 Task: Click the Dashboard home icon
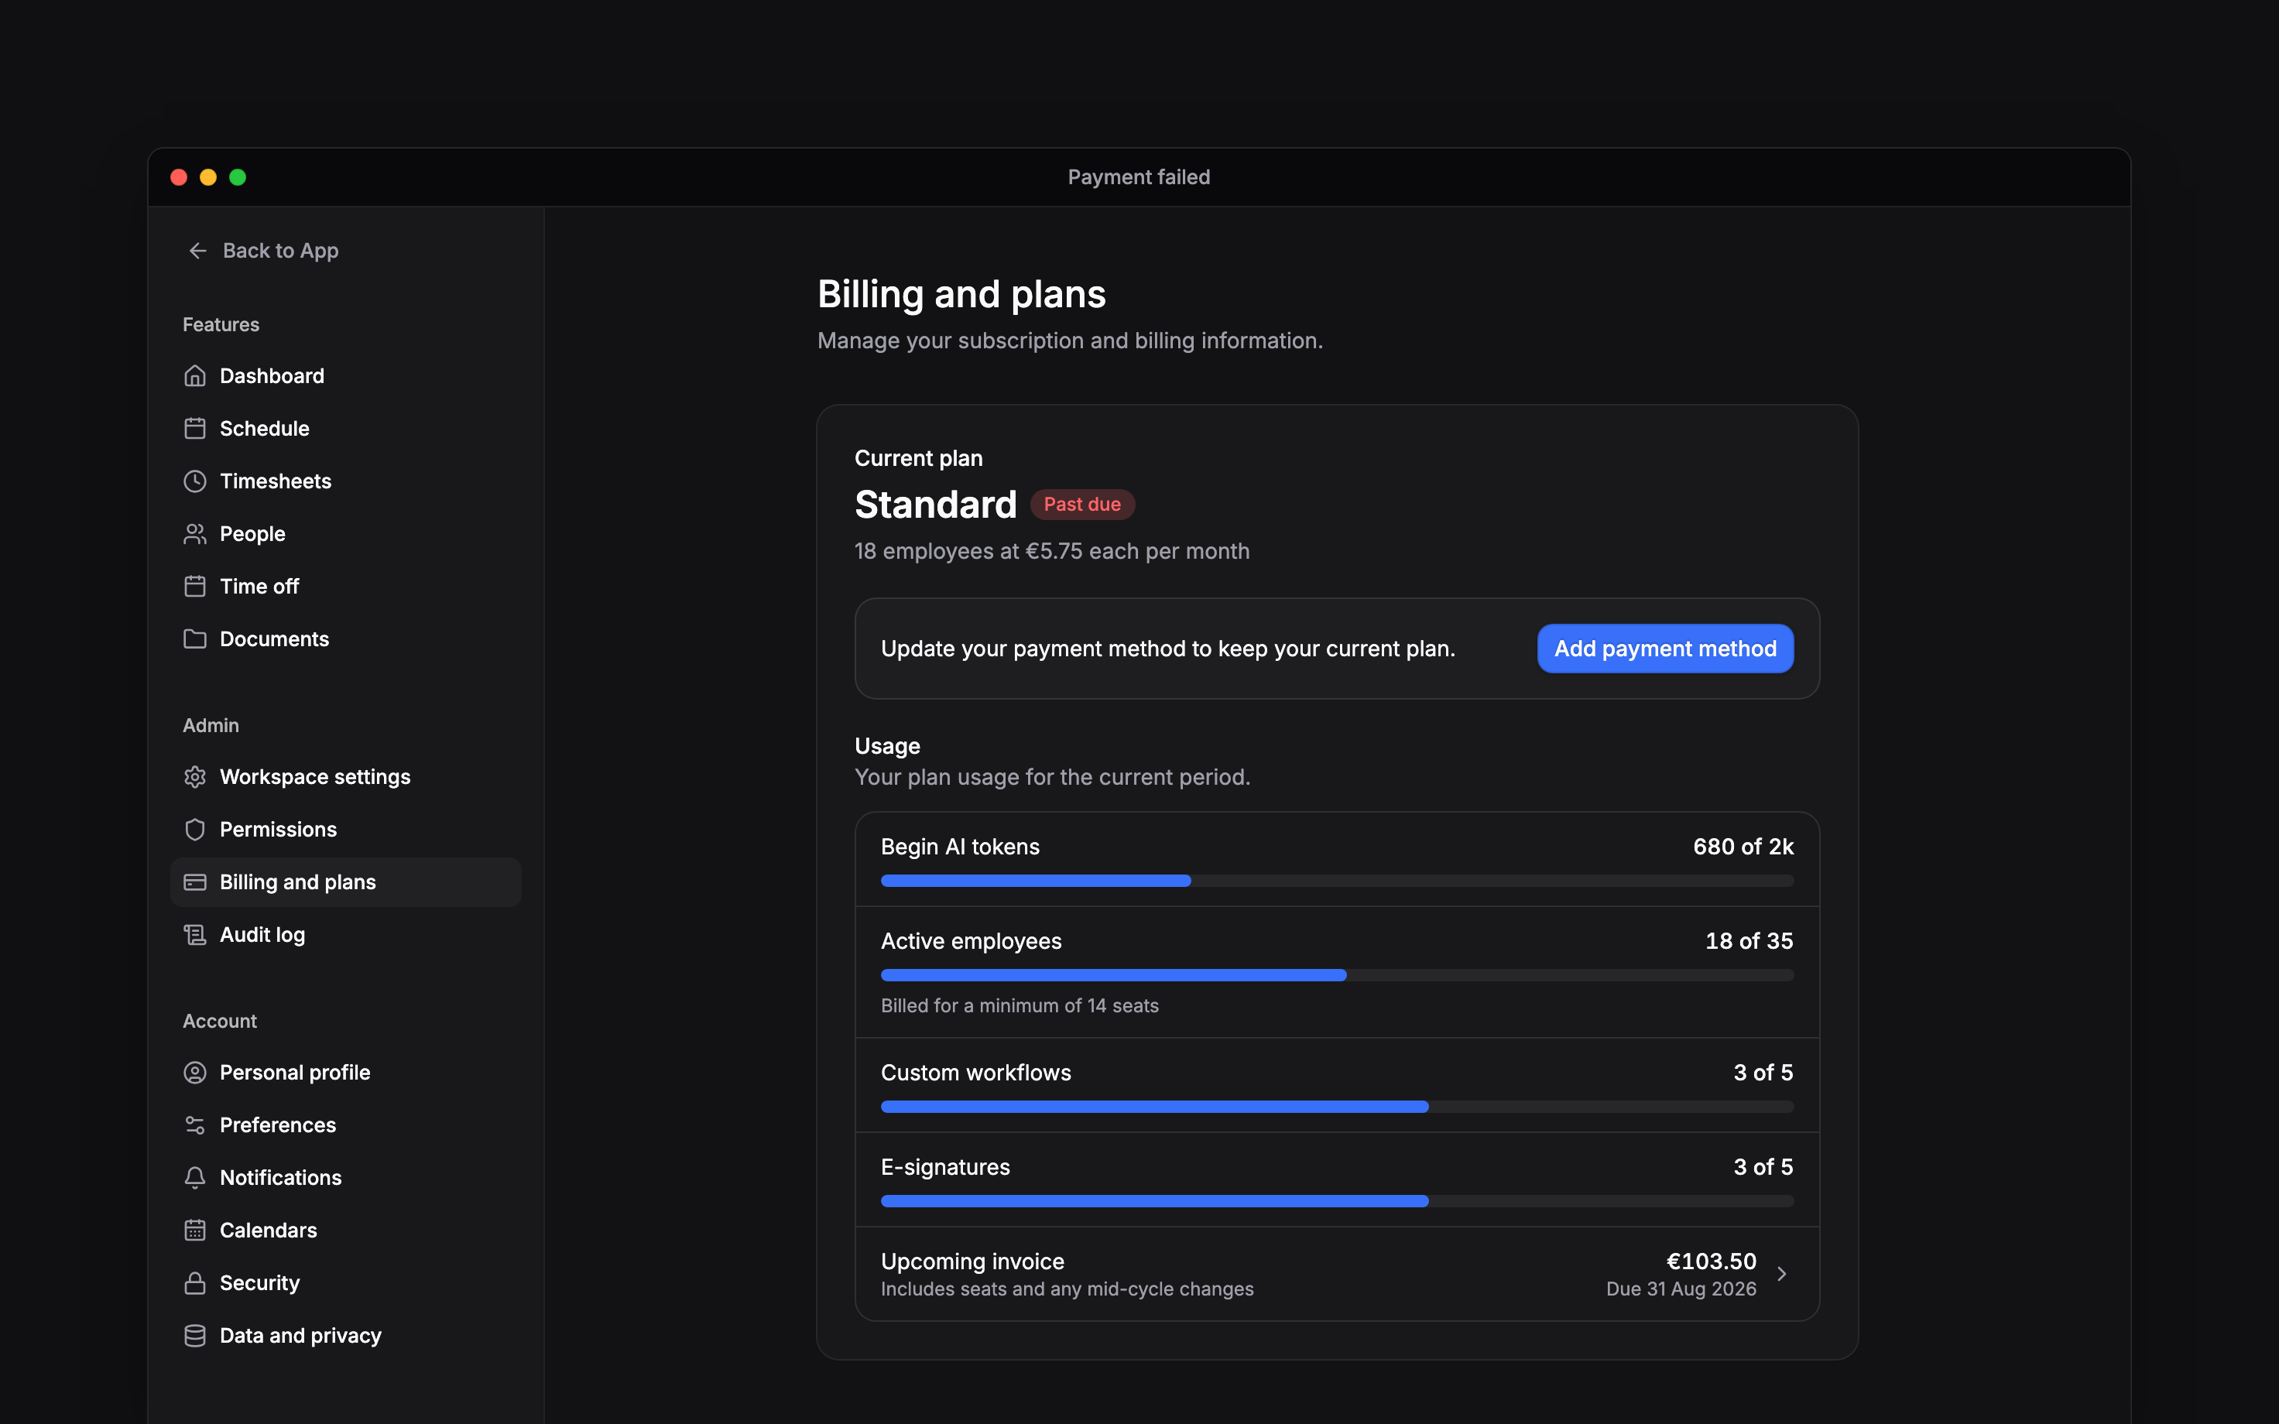(195, 376)
